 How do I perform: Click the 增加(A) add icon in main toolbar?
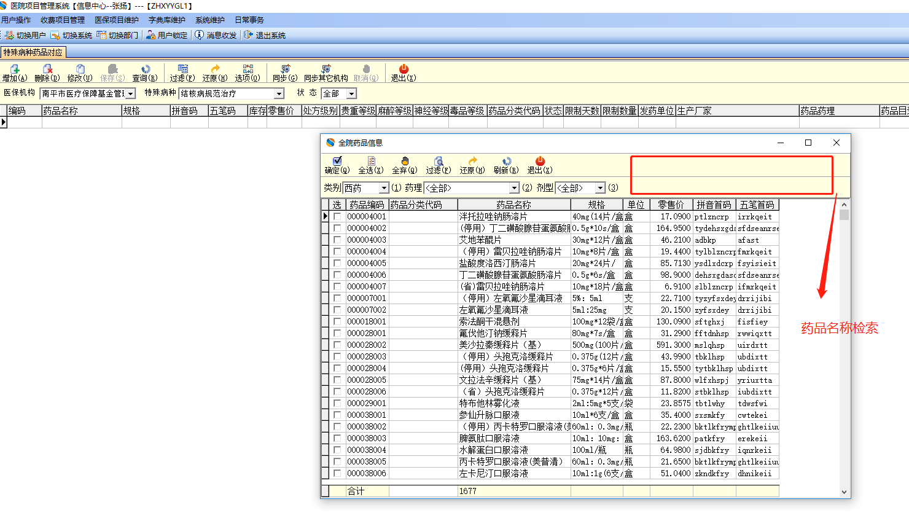click(x=15, y=73)
